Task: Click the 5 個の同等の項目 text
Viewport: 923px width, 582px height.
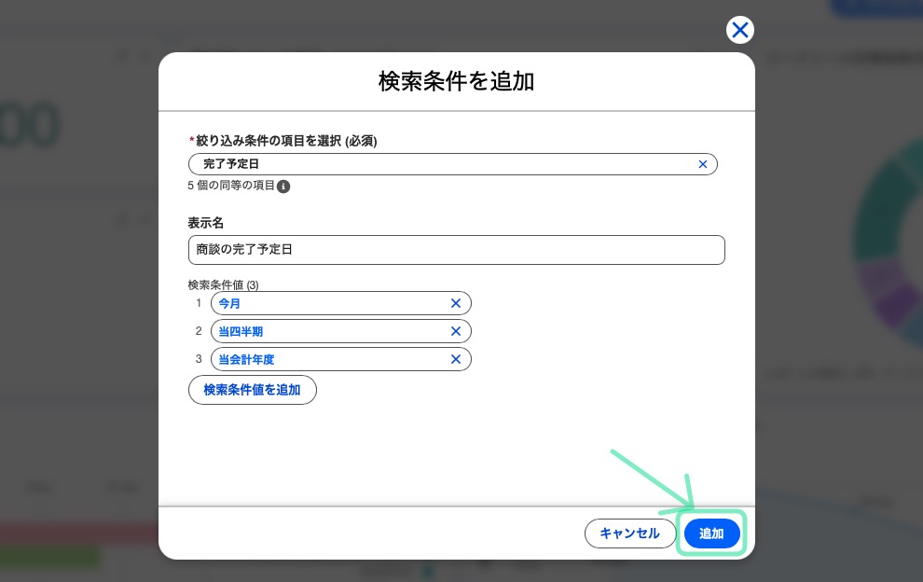Action: tap(231, 186)
